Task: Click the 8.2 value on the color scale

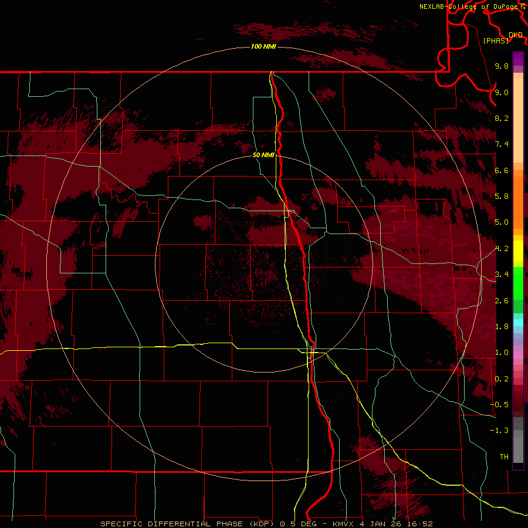Action: (502, 118)
